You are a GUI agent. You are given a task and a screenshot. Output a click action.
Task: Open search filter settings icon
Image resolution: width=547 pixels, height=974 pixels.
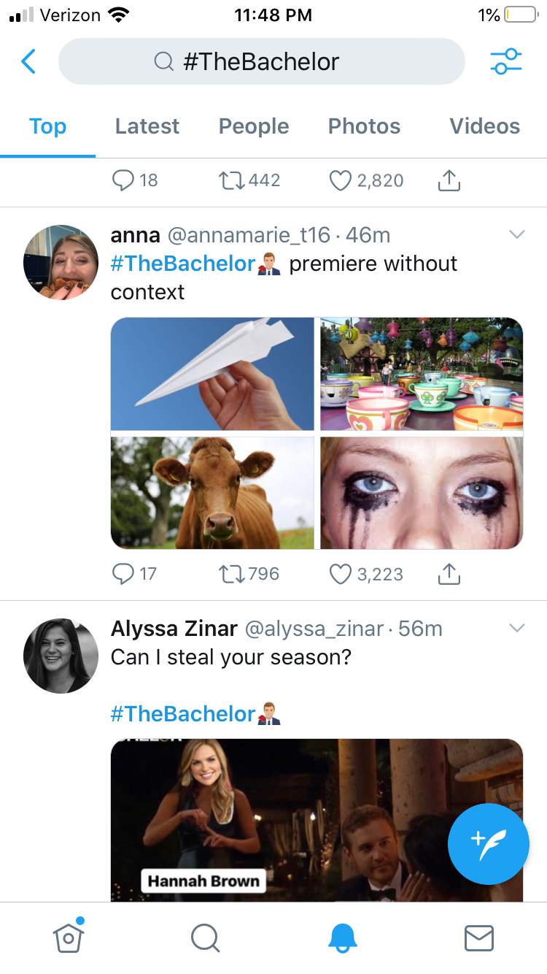[x=506, y=62]
